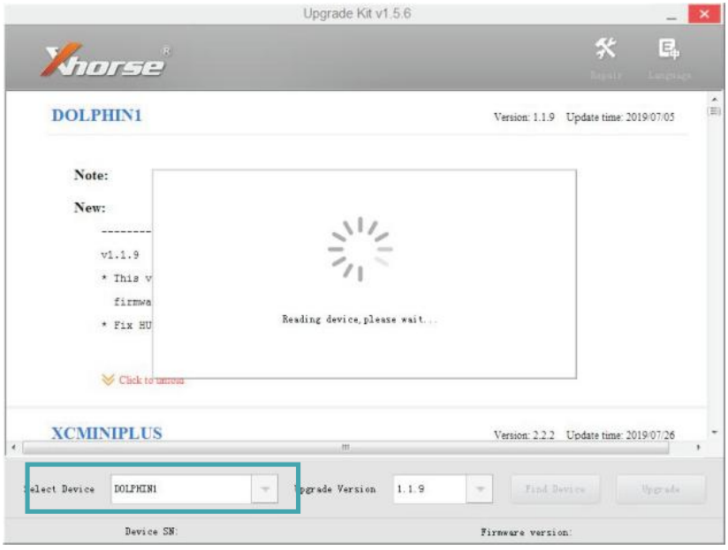Image resolution: width=728 pixels, height=550 pixels.
Task: Open the Language settings icon
Action: [669, 57]
